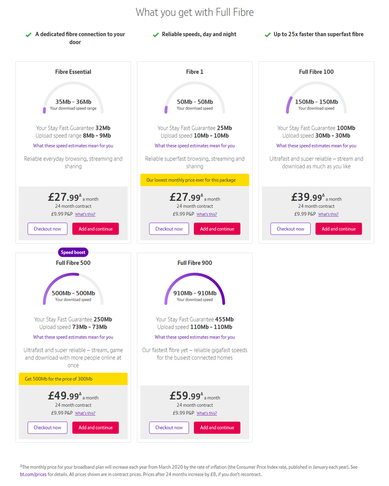
Task: Click the Fibre Essential speed gauge
Action: pyautogui.click(x=73, y=98)
